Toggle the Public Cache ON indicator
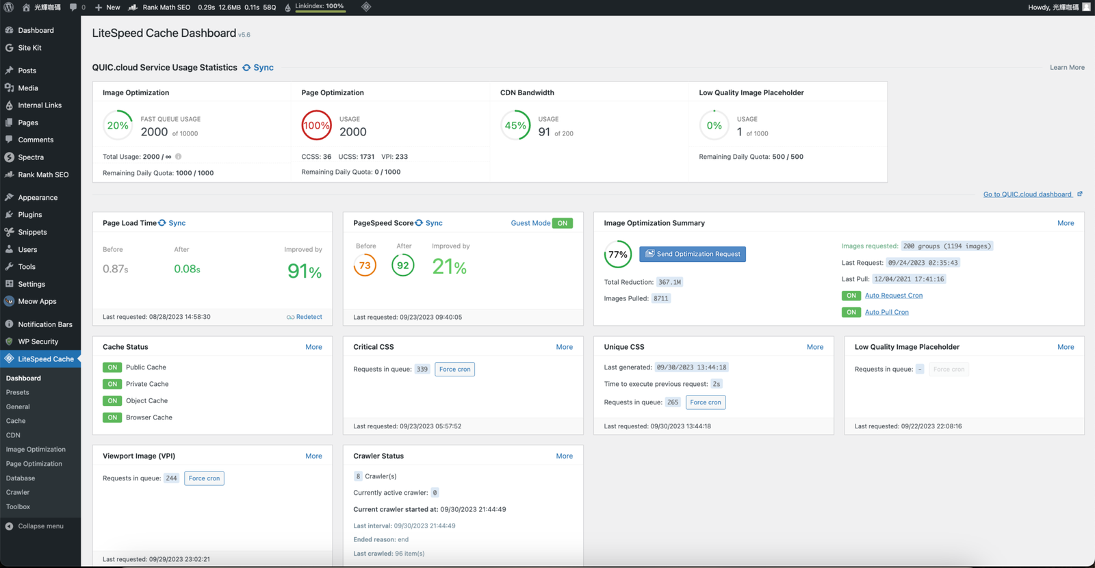The image size is (1095, 568). click(x=112, y=367)
